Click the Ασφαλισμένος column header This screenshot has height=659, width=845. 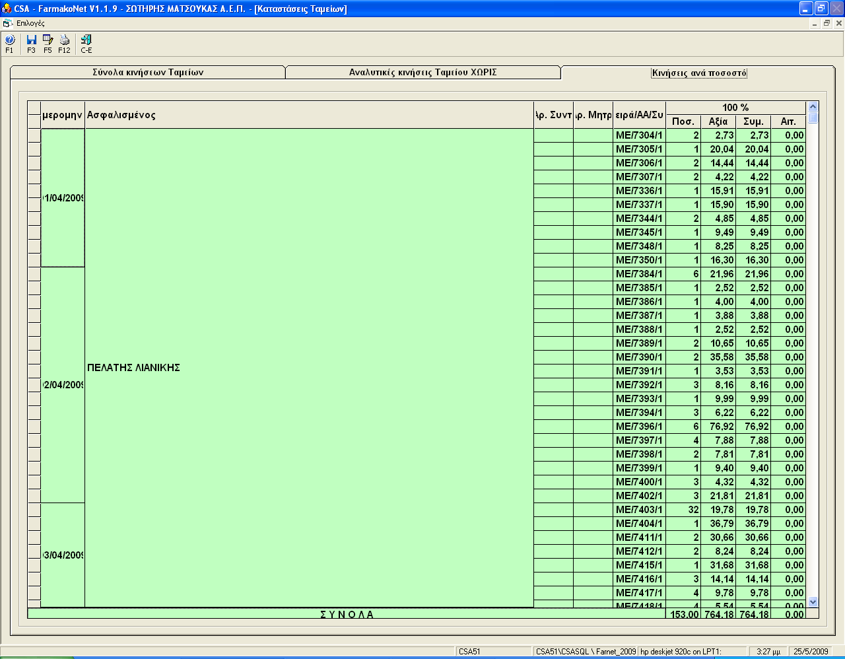pos(309,115)
